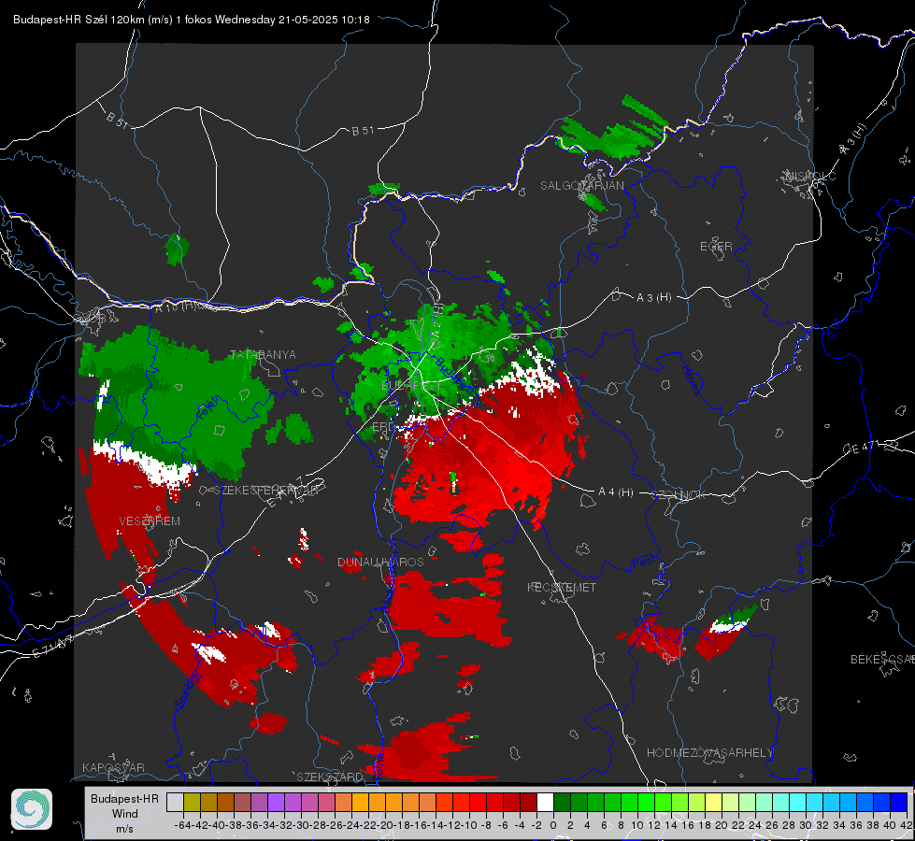Click the EGER city label
Viewport: 915px width, 841px height.
(x=716, y=247)
